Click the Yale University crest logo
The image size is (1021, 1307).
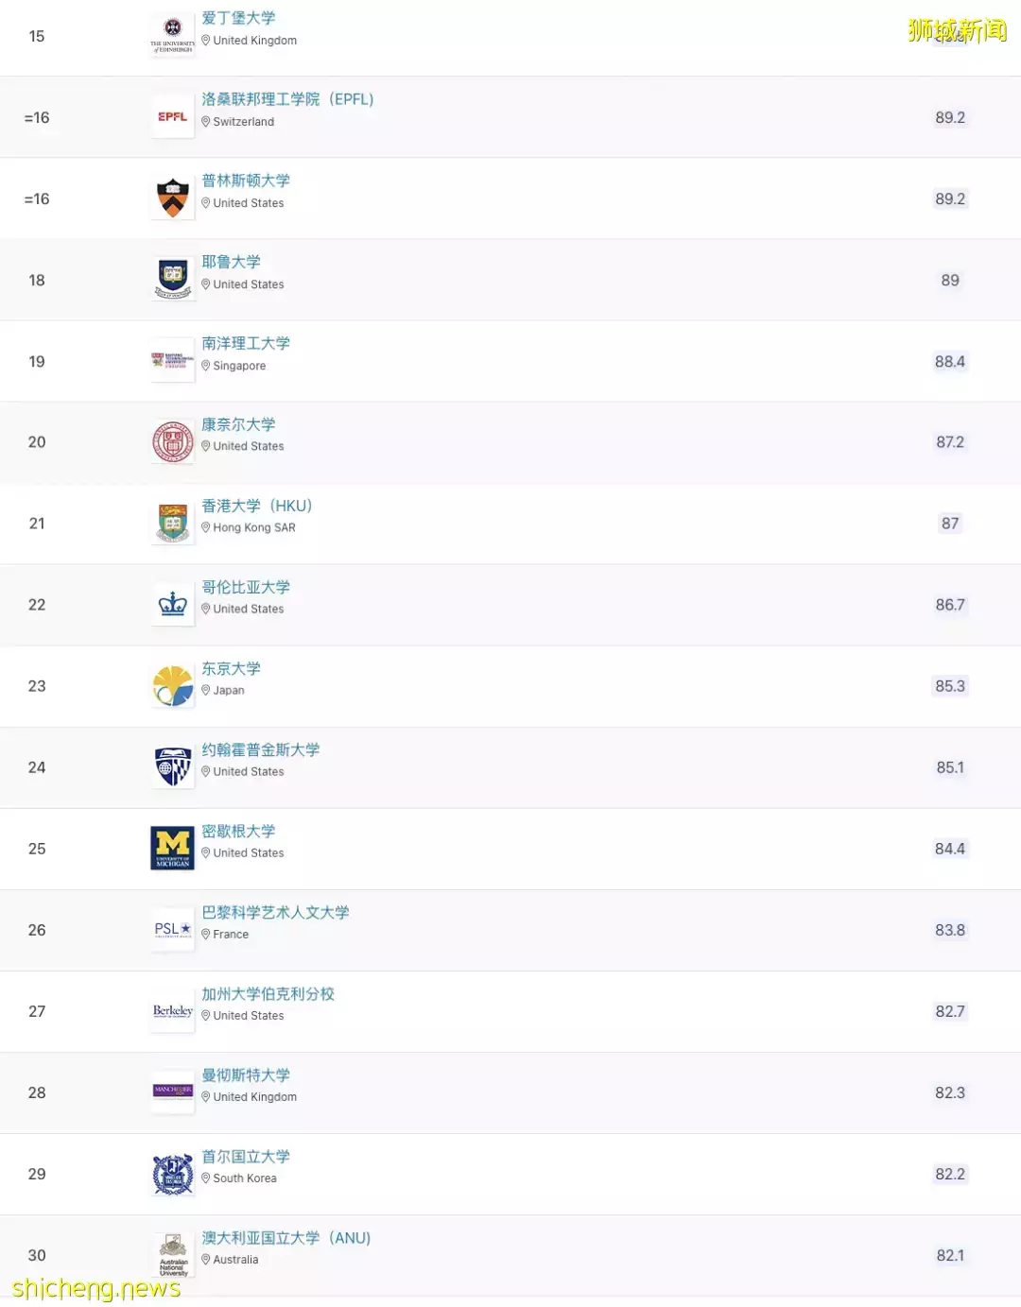[x=172, y=280]
